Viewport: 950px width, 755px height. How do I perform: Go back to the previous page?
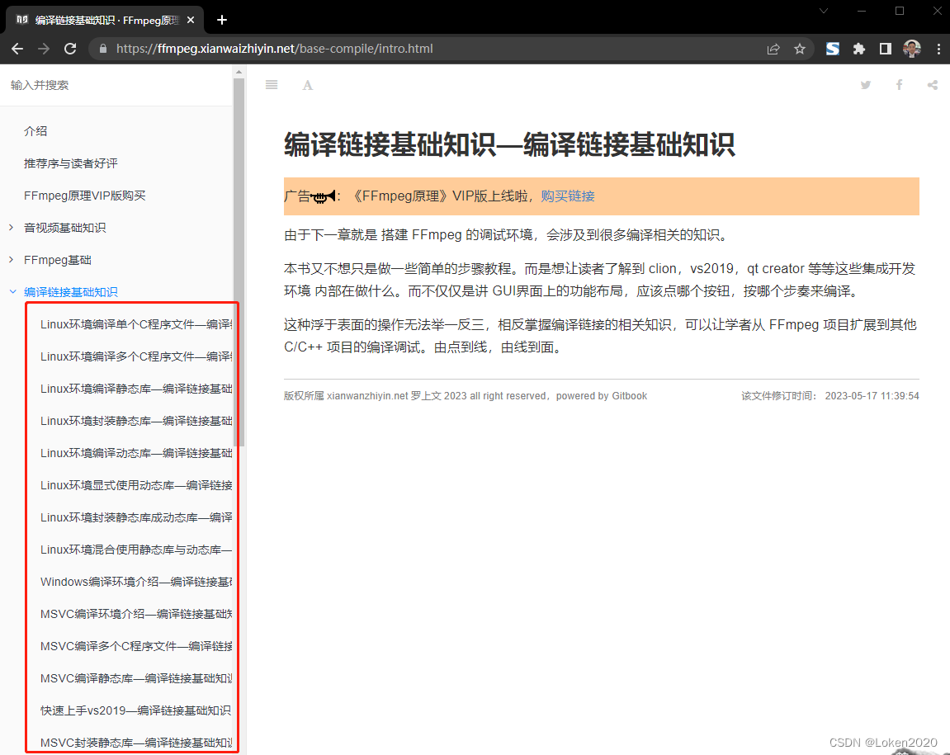click(17, 49)
